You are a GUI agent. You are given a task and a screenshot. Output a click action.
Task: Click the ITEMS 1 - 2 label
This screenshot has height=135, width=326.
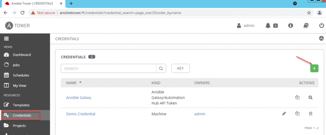(x=311, y=128)
